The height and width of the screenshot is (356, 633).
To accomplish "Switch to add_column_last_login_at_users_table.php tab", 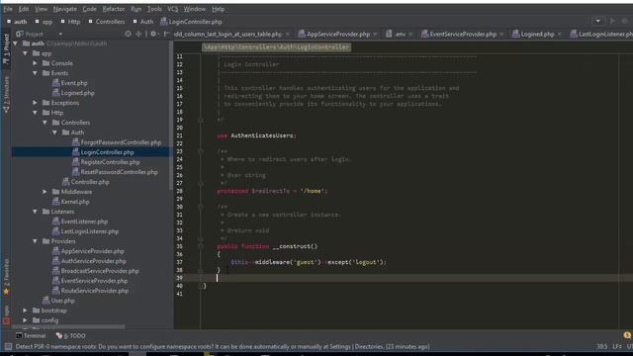I will (227, 35).
